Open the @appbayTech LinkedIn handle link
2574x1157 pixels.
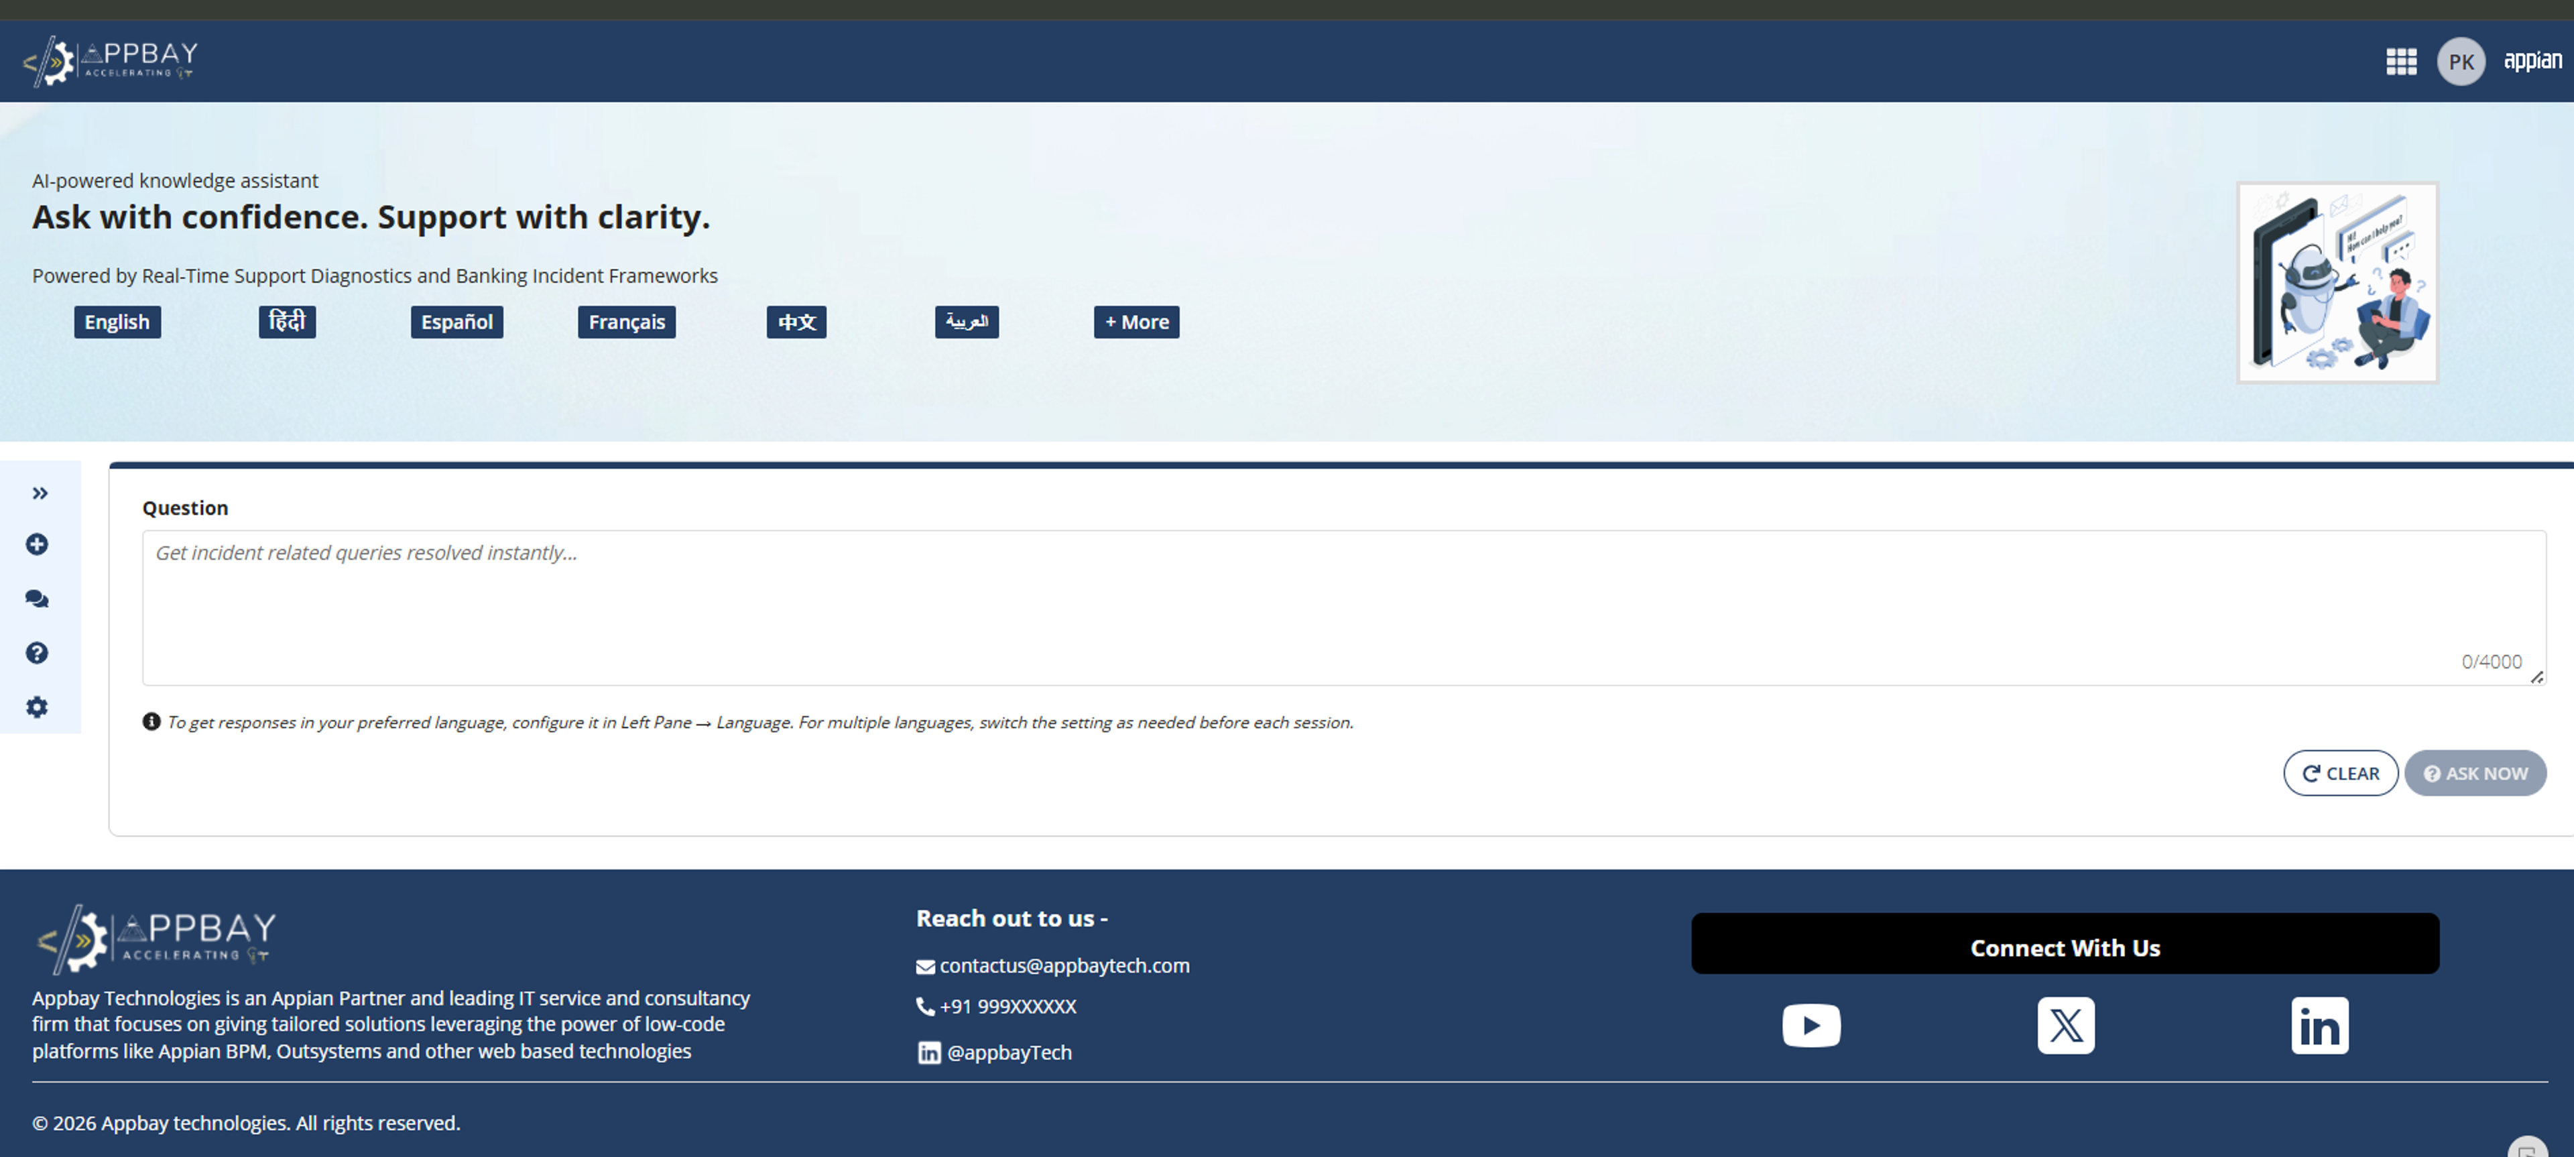click(x=1009, y=1052)
